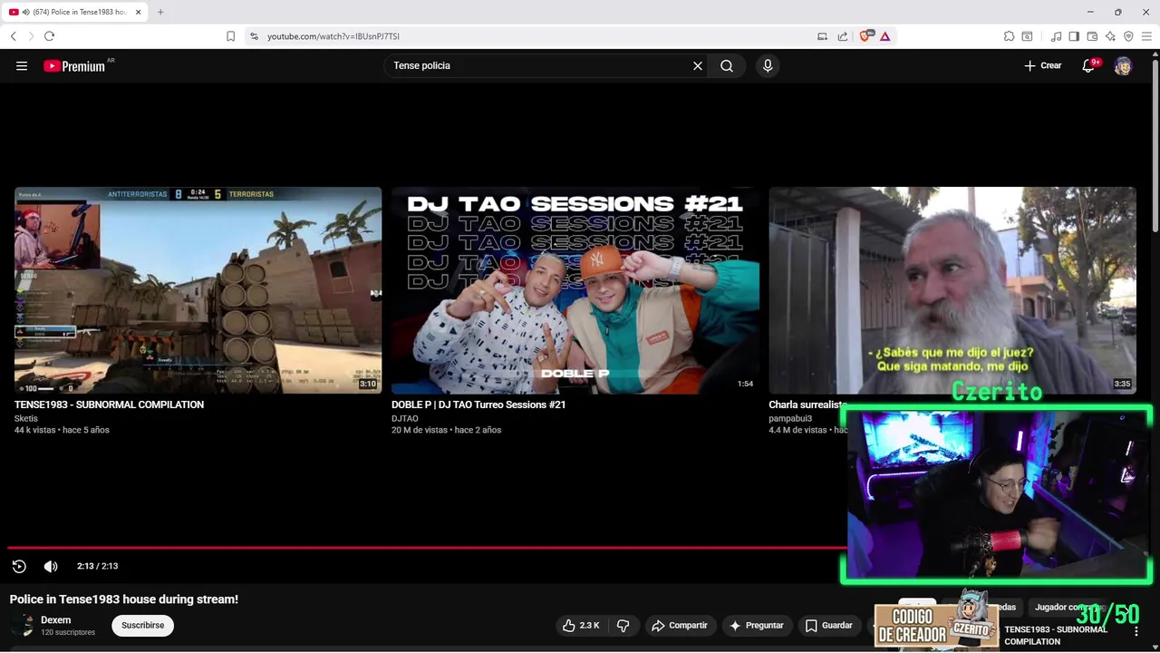Visit the Sketis channel

[x=26, y=418]
